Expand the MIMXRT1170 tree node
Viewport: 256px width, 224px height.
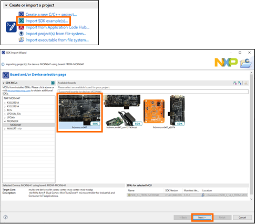tap(5, 129)
